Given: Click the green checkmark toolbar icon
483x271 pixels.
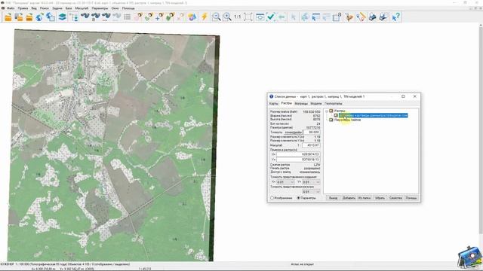Looking at the screenshot, I should (271, 17).
